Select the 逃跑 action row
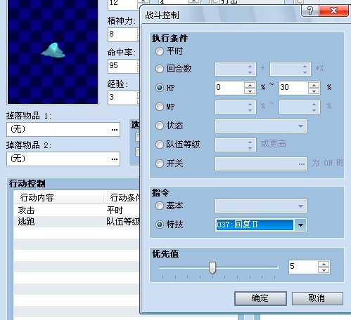Screen dimensions: 351x320 click(77, 222)
